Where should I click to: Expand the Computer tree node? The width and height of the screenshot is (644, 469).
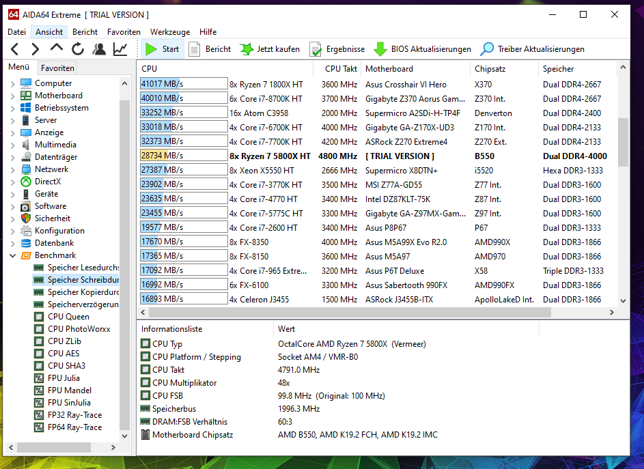(x=12, y=84)
